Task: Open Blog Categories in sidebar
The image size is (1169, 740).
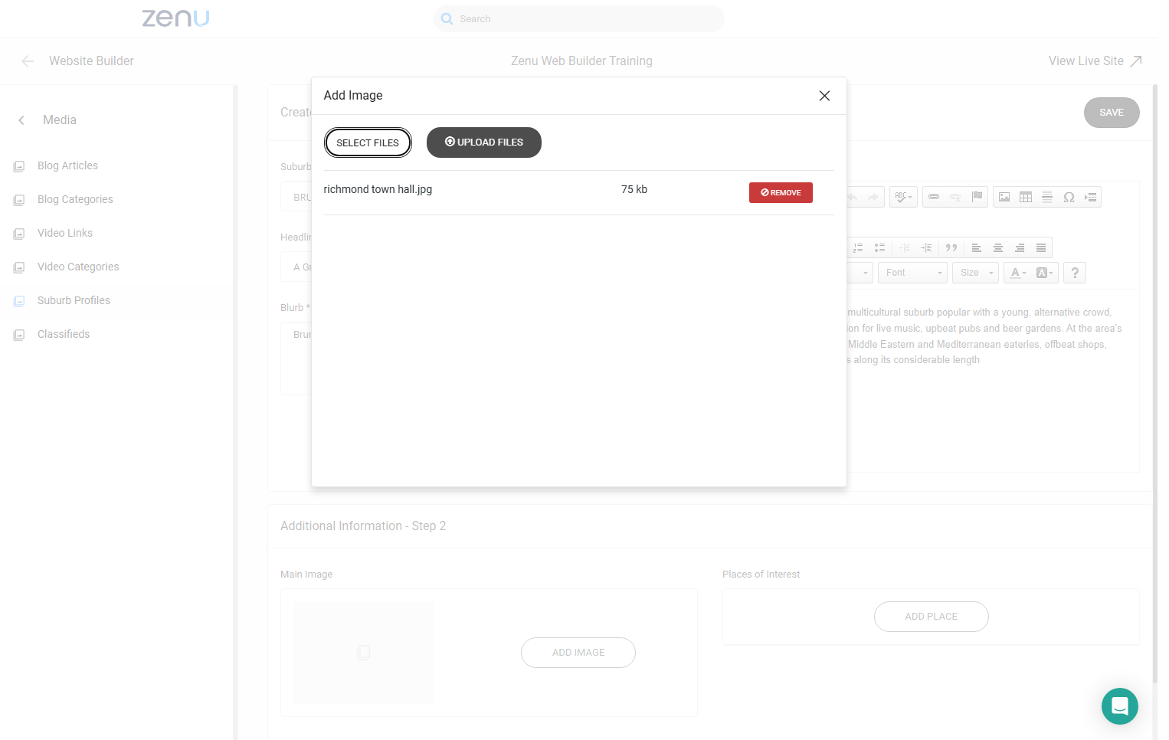Action: coord(75,199)
